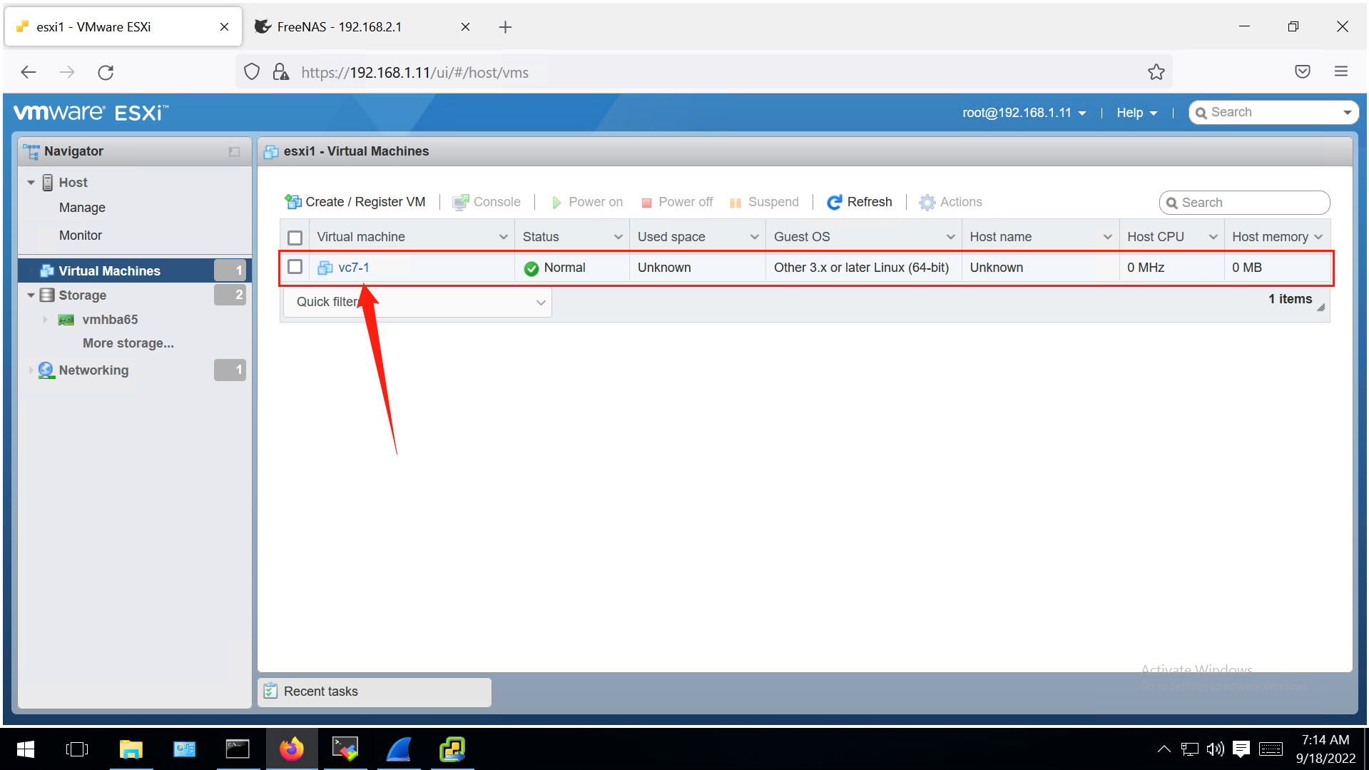Open the VM Console toolbar button
Image resolution: width=1369 pixels, height=770 pixels.
coord(487,202)
